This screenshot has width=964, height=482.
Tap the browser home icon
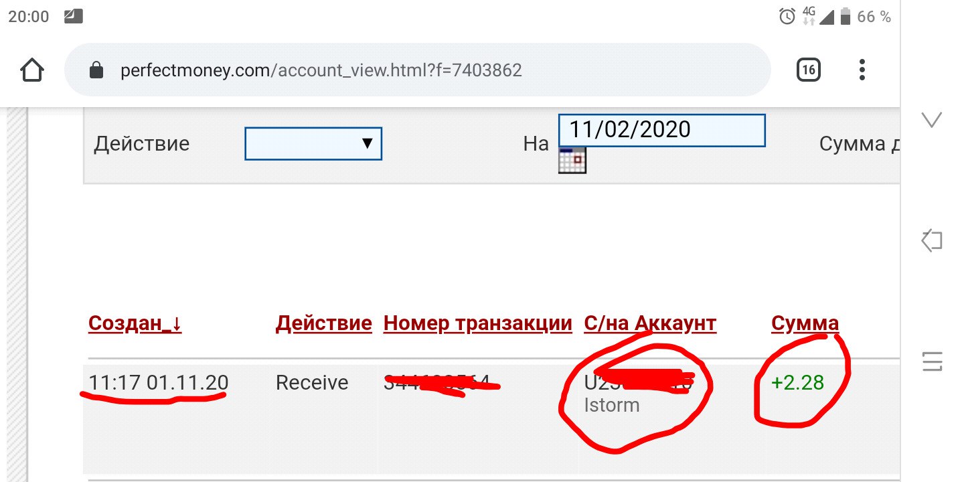click(x=32, y=70)
